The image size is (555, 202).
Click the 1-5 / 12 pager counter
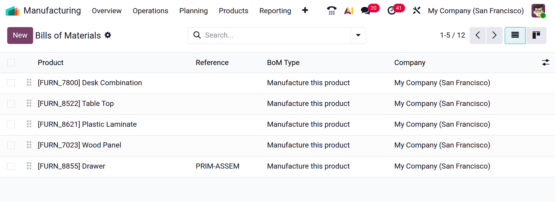452,35
